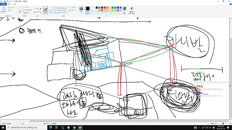The width and height of the screenshot is (232, 130).
Task: Switch to the View ribbon tab
Action: (x=15, y=4)
